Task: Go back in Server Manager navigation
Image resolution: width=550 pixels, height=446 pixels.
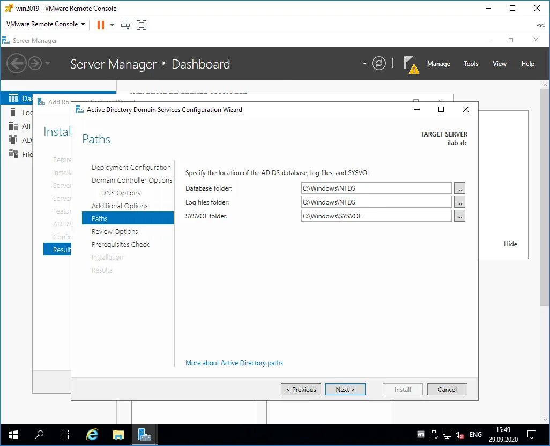Action: [x=17, y=63]
